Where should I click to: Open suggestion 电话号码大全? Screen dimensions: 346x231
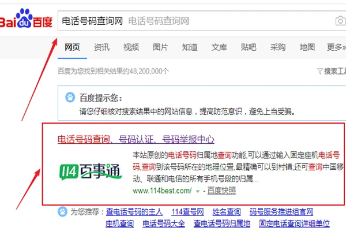[x=164, y=223]
